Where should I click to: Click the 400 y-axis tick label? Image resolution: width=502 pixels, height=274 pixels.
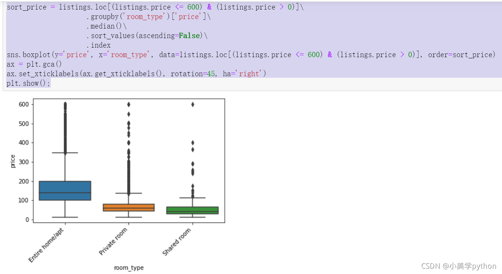(24, 143)
